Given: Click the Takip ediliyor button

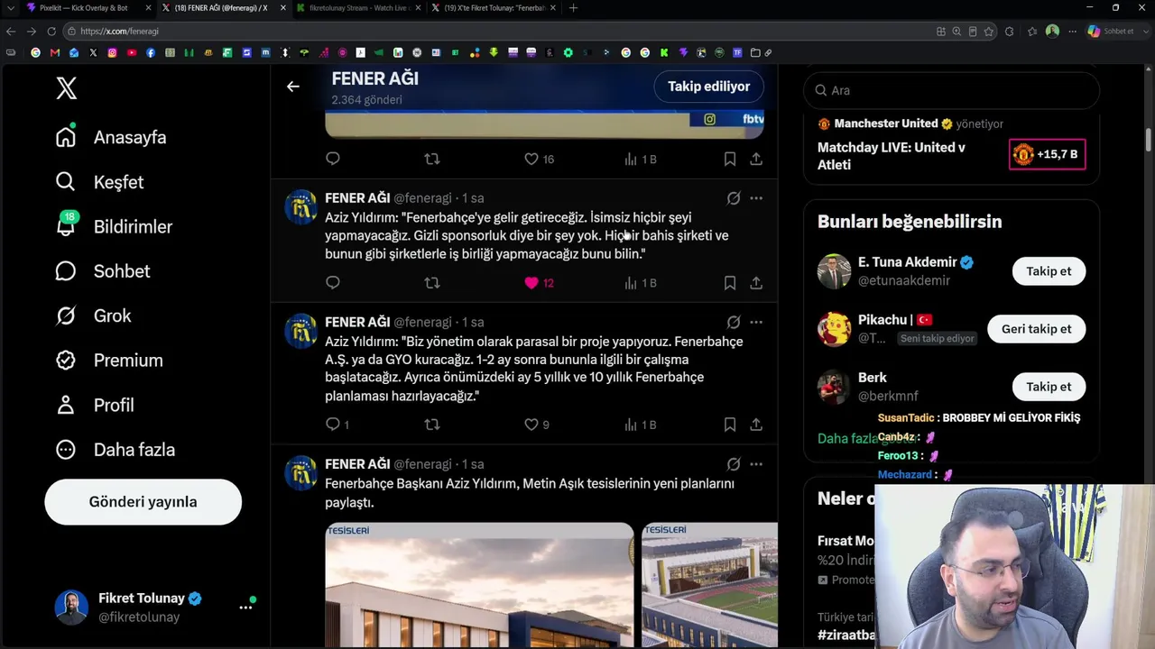Looking at the screenshot, I should click(709, 87).
